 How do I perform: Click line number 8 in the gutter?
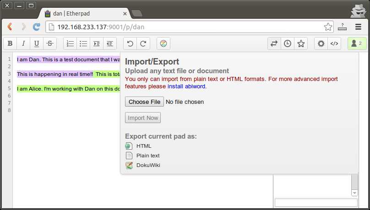9,110
